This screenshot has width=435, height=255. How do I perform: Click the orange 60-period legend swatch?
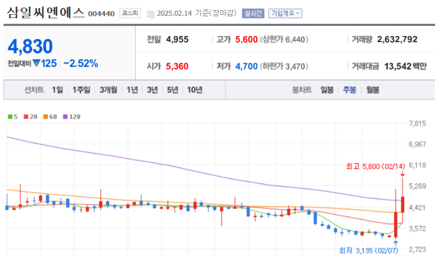[46, 117]
